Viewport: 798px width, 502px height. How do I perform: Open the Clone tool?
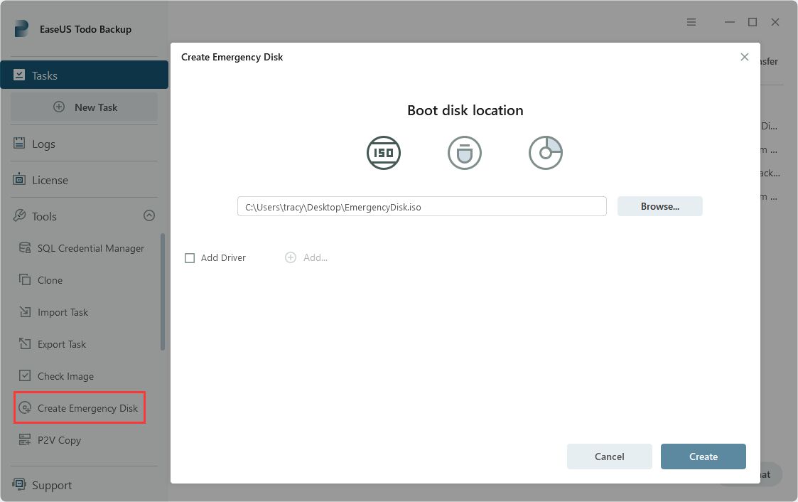pos(50,280)
